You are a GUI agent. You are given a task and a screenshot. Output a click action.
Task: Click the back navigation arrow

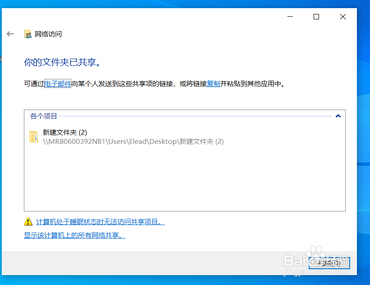(x=10, y=33)
